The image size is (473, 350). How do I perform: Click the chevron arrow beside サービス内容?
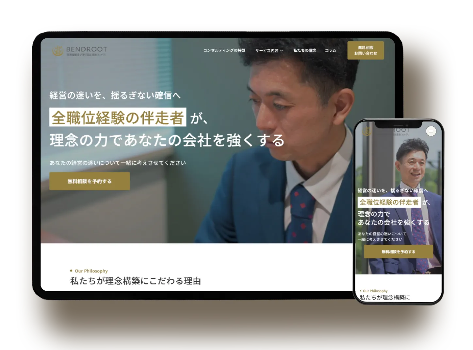point(282,51)
